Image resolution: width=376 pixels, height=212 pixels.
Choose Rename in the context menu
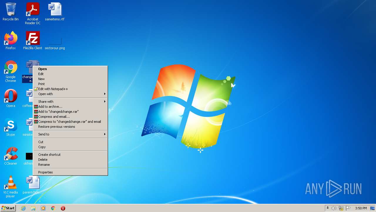70,165
